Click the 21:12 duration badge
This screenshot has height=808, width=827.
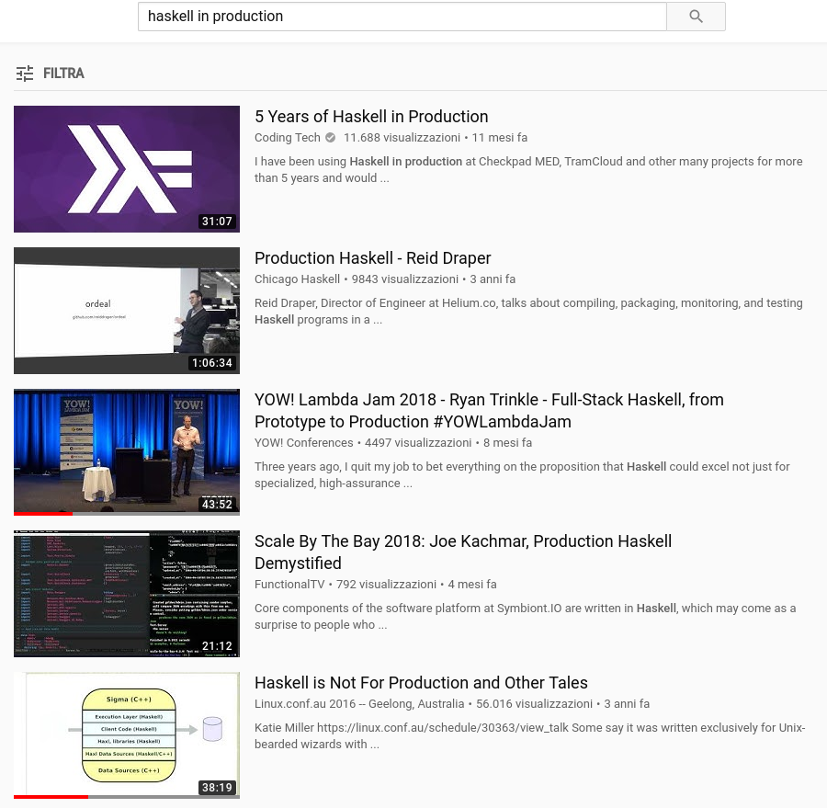coord(217,646)
